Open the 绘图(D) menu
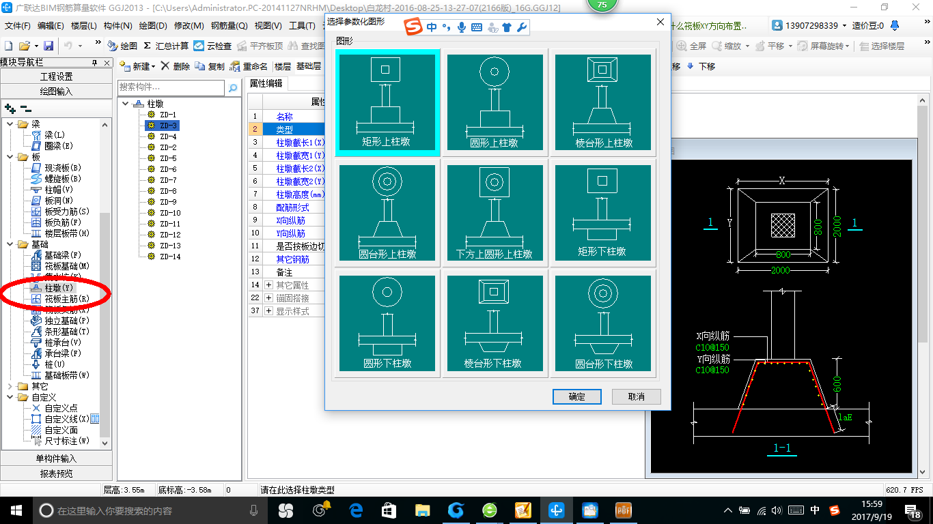Image resolution: width=933 pixels, height=524 pixels. coord(153,26)
